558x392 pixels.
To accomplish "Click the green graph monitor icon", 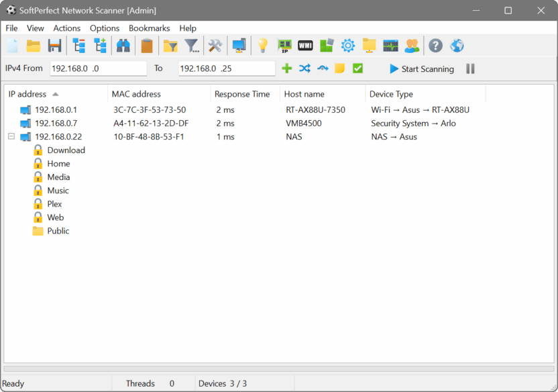I will pyautogui.click(x=390, y=46).
